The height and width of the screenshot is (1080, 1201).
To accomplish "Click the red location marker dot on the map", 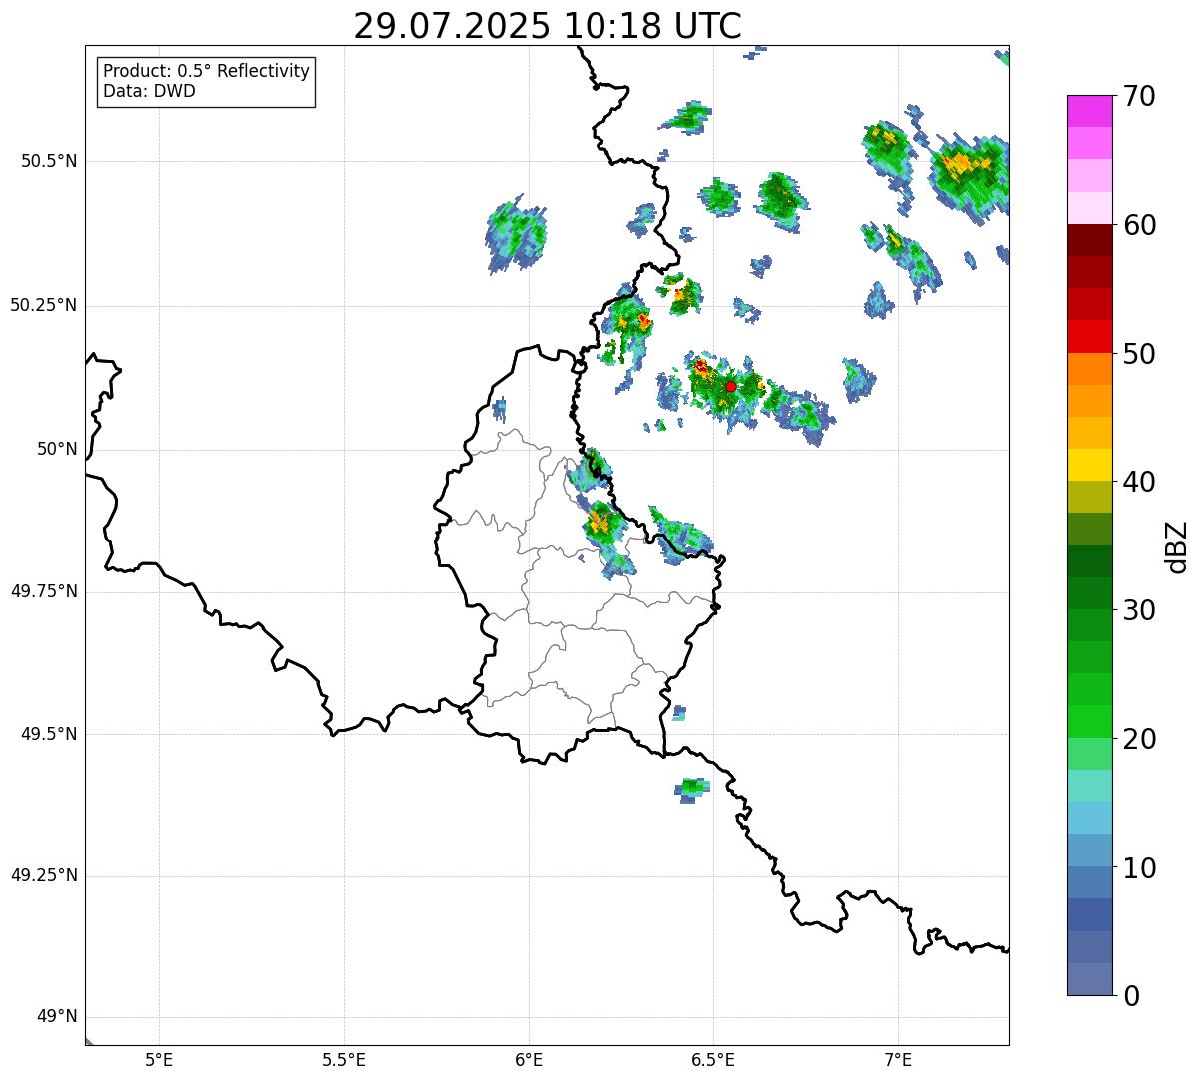I will [731, 386].
